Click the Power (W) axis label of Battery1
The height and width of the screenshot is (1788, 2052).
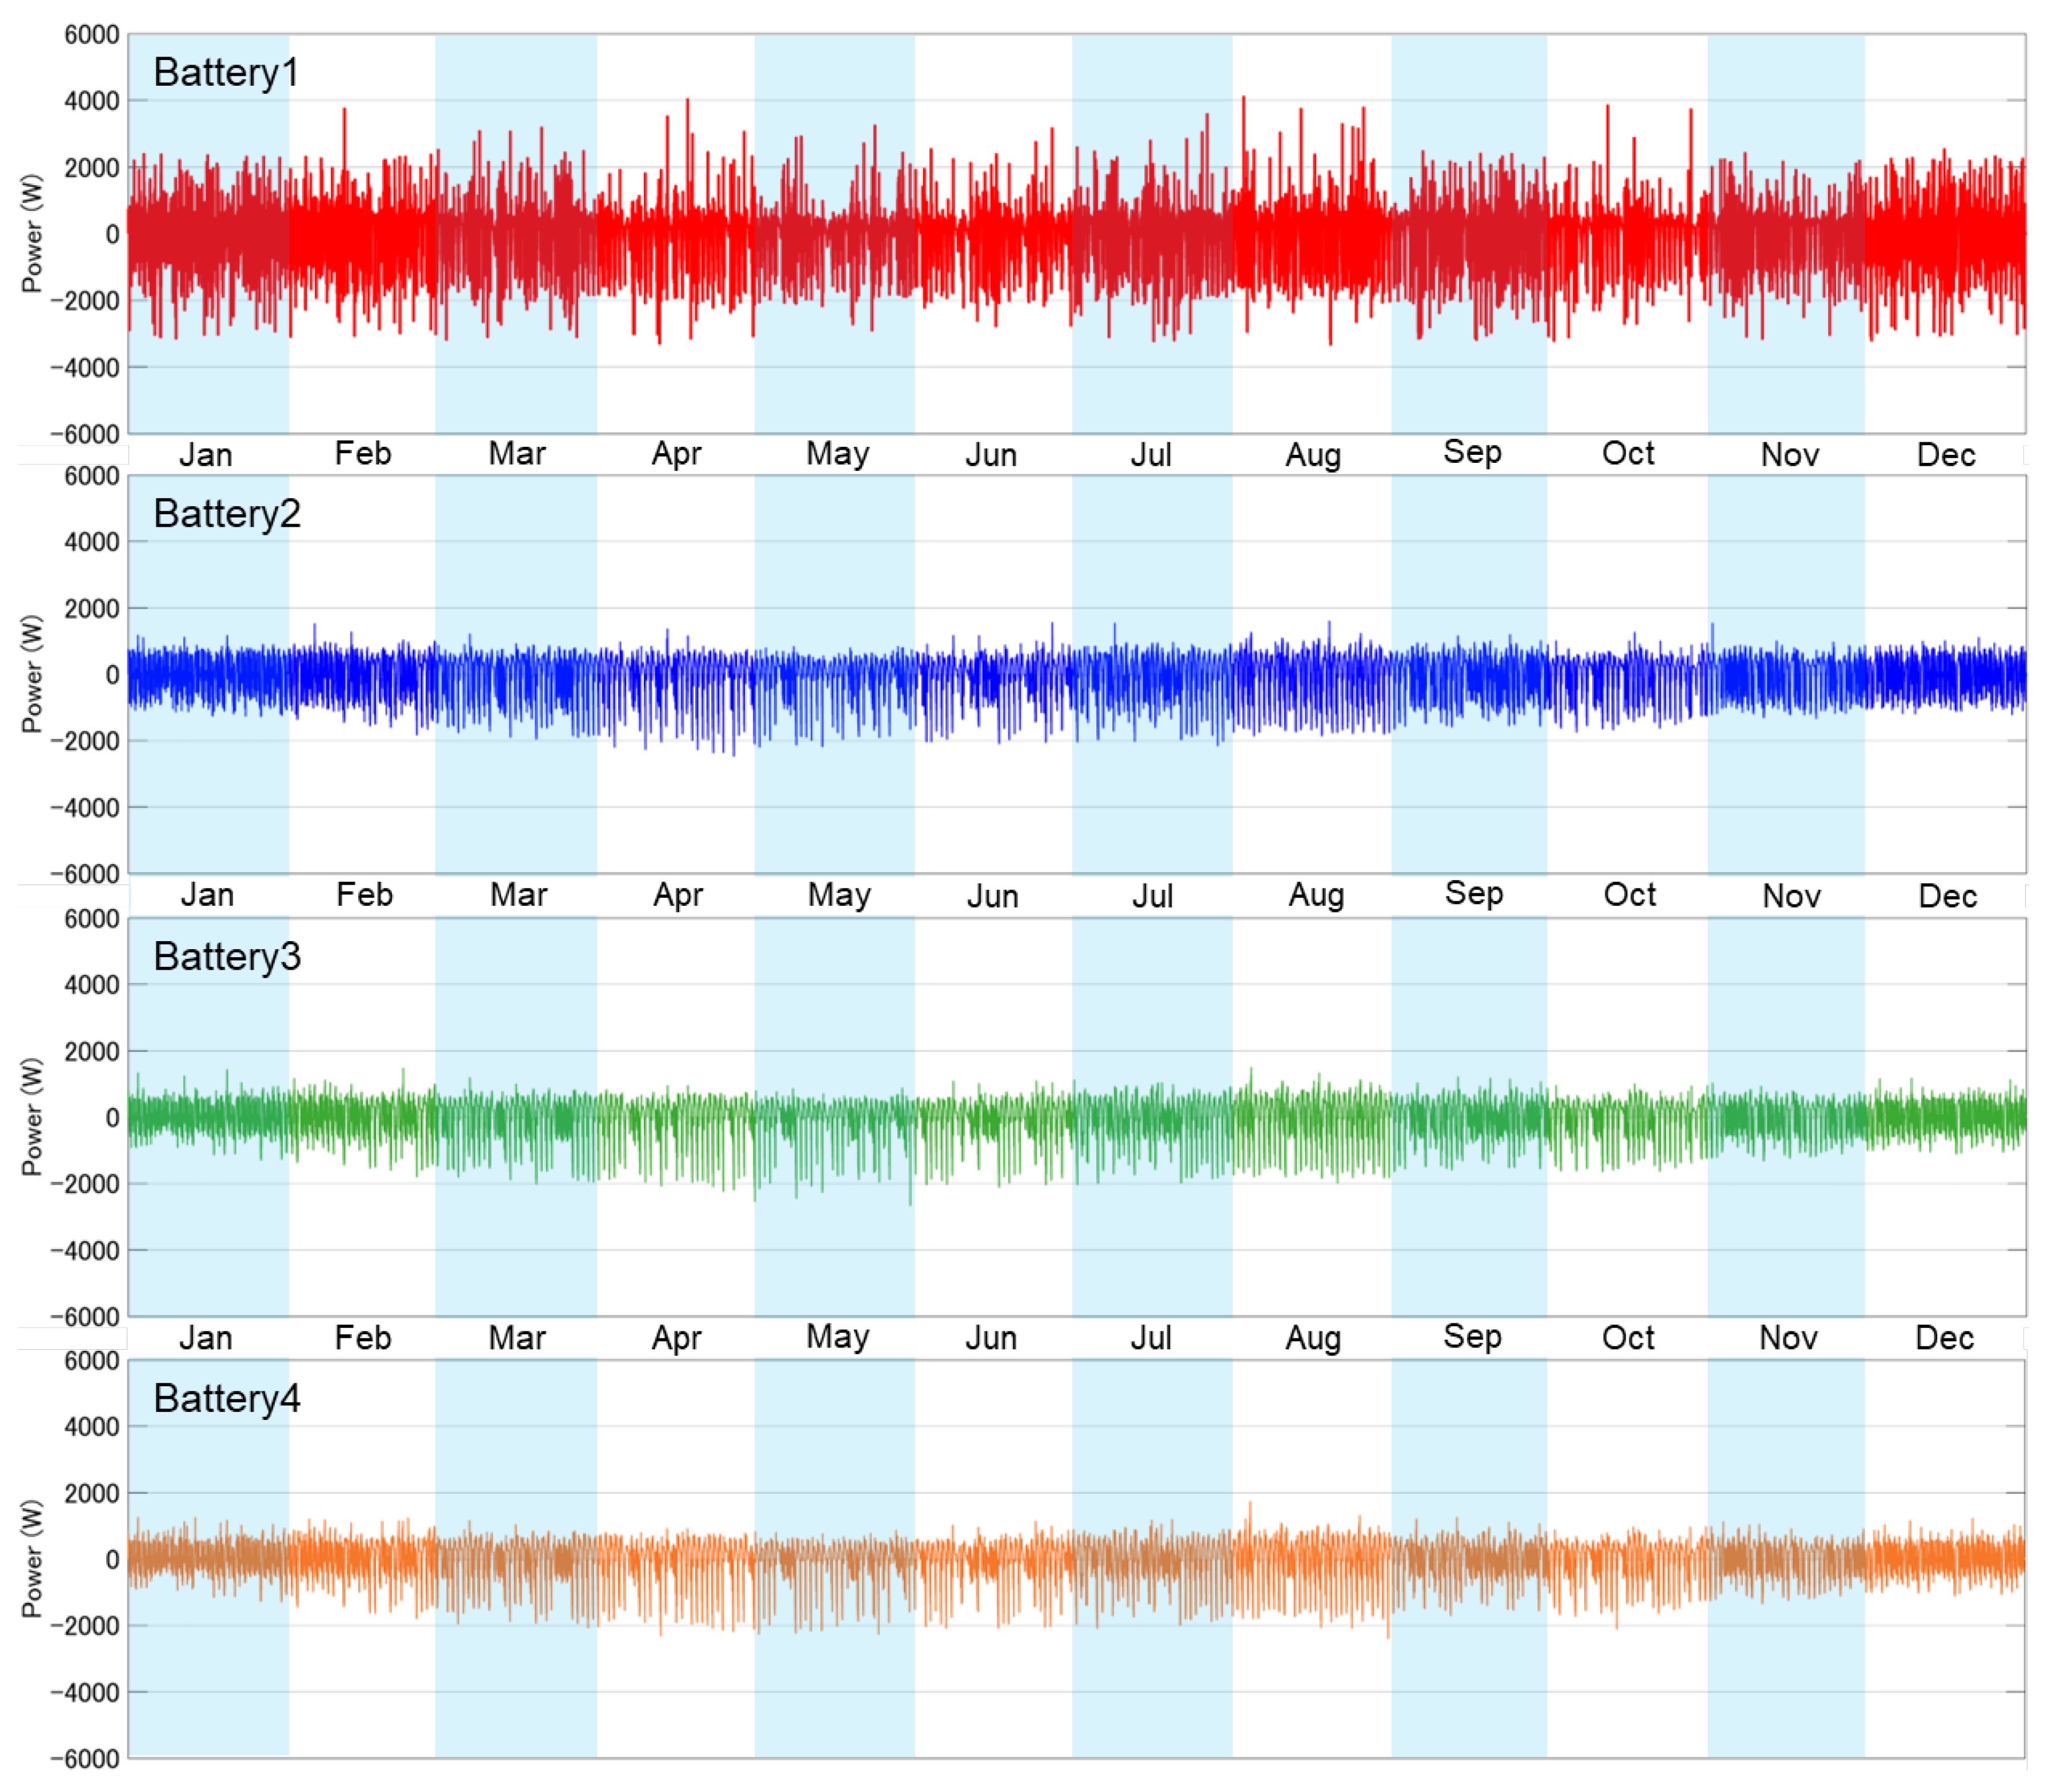pos(32,234)
